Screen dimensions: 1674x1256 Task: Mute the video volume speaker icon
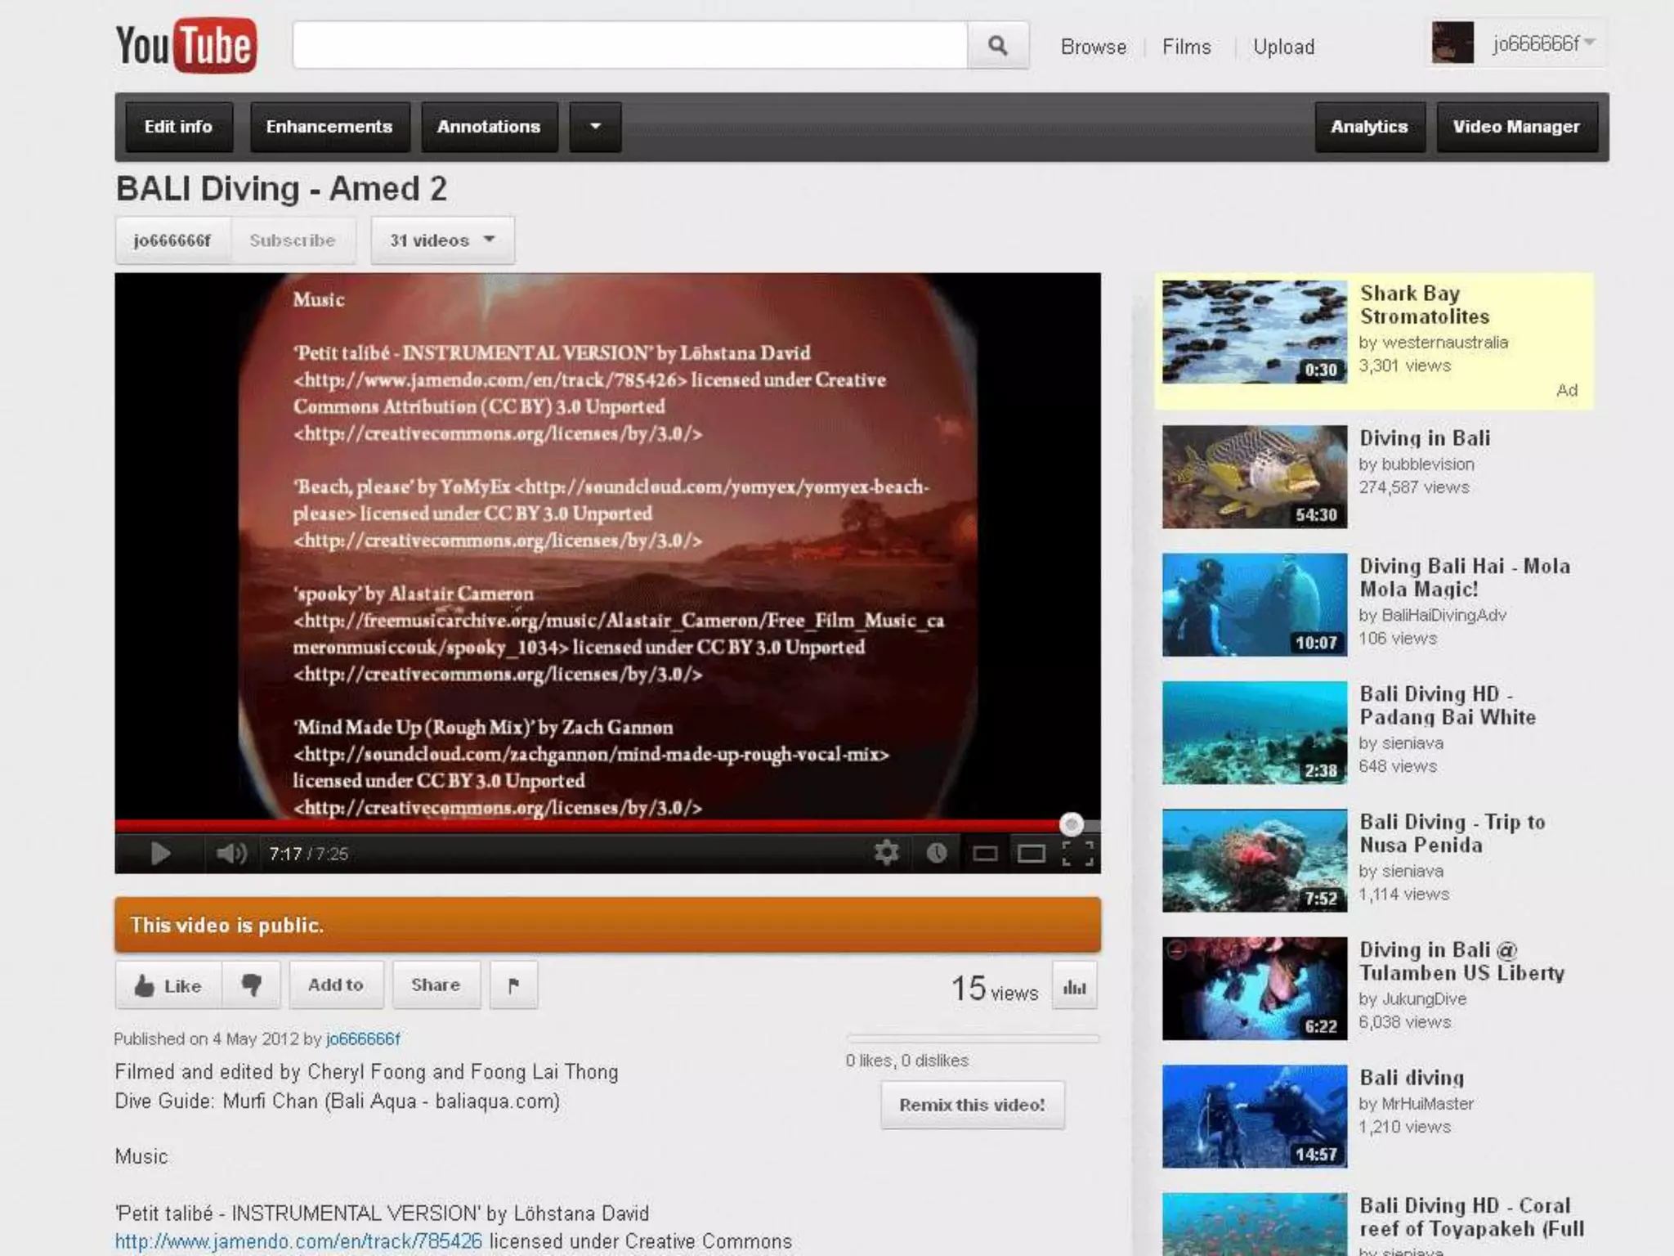click(231, 854)
